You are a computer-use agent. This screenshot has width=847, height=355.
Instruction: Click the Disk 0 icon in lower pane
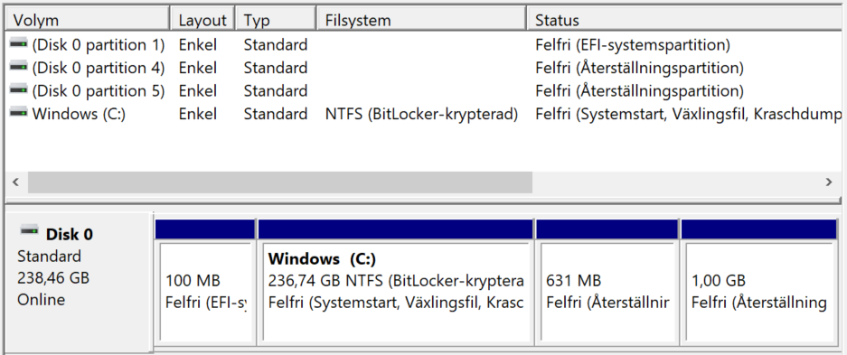point(30,231)
